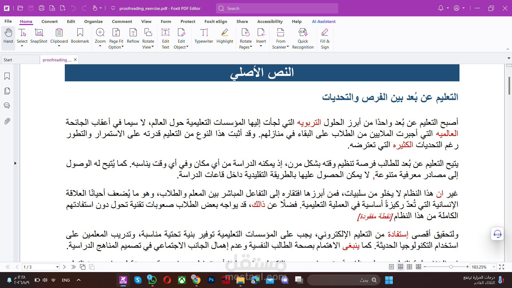The width and height of the screenshot is (512, 288).
Task: Open the File menu
Action: pos(8,21)
